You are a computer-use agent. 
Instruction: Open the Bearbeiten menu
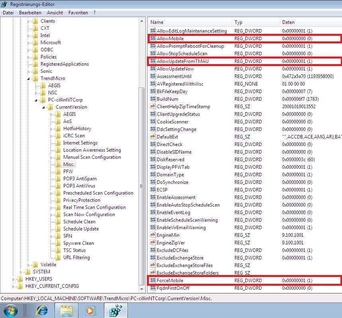pos(30,13)
